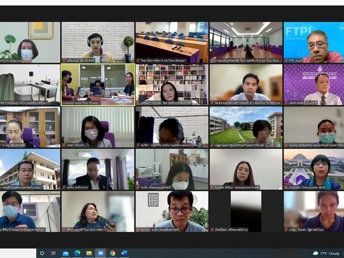Select woman with campus lawn background tile
344x258 pixels.
(246, 127)
